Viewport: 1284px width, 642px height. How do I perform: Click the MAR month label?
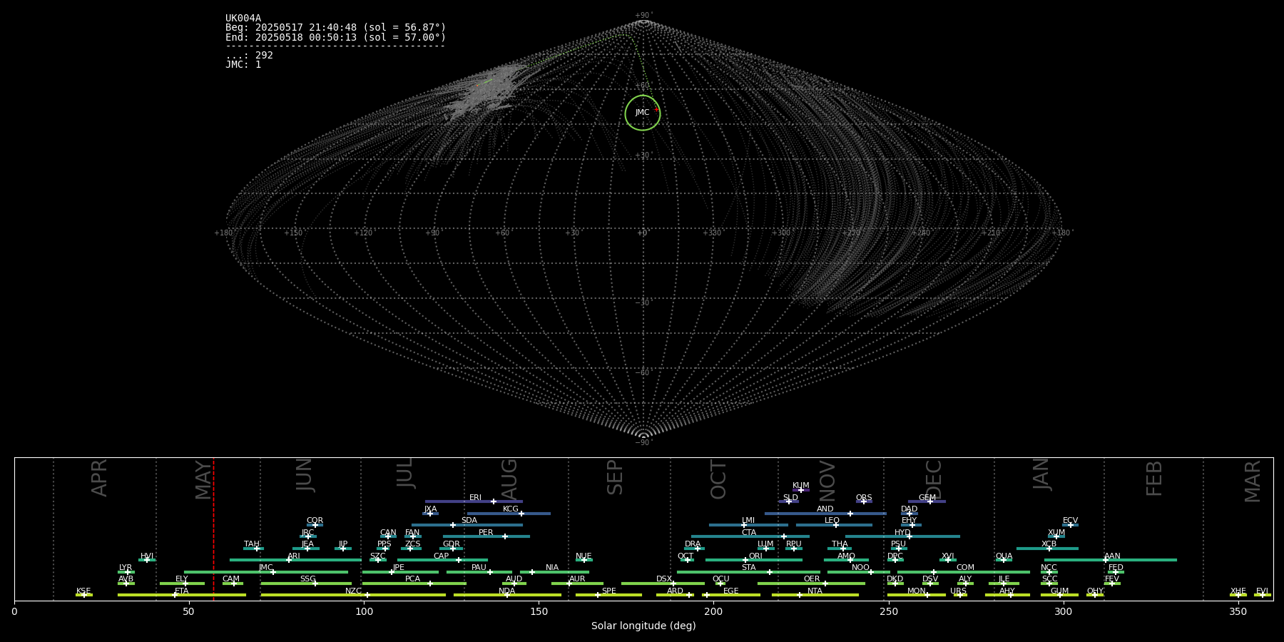click(x=1253, y=481)
